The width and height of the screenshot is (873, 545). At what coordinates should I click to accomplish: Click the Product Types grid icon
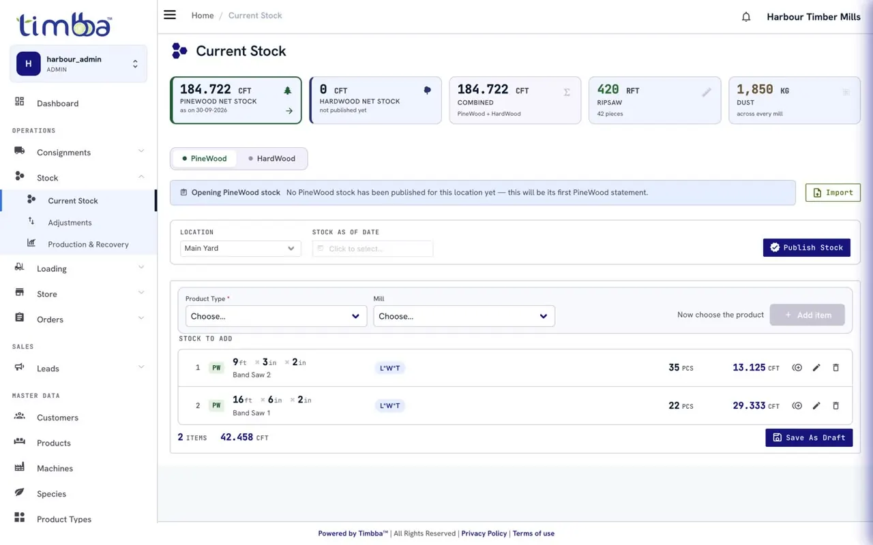tap(20, 518)
